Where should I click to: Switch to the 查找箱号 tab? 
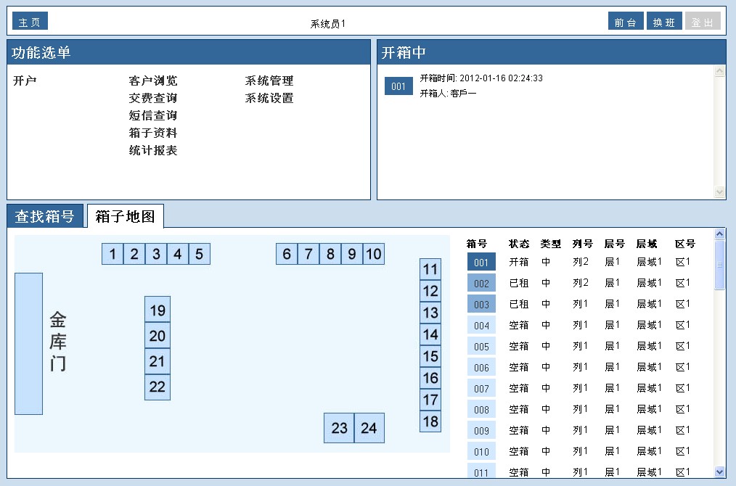tap(45, 216)
